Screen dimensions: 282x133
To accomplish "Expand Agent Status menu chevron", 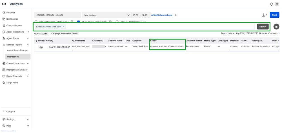I will point(28,38).
